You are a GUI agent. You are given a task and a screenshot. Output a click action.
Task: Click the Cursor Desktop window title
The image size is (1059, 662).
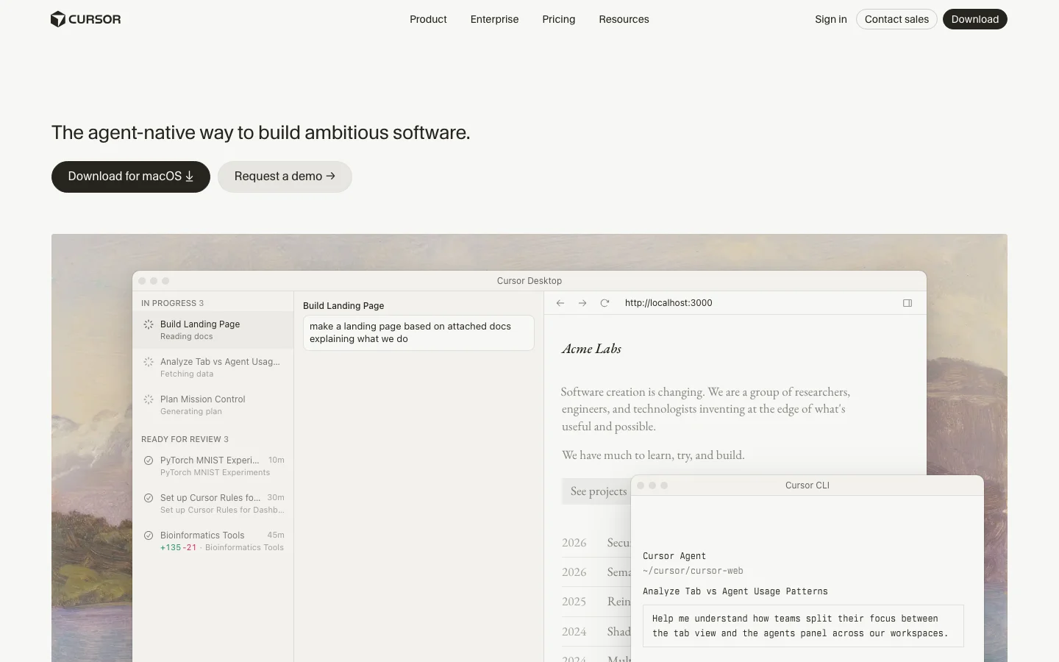pyautogui.click(x=529, y=281)
